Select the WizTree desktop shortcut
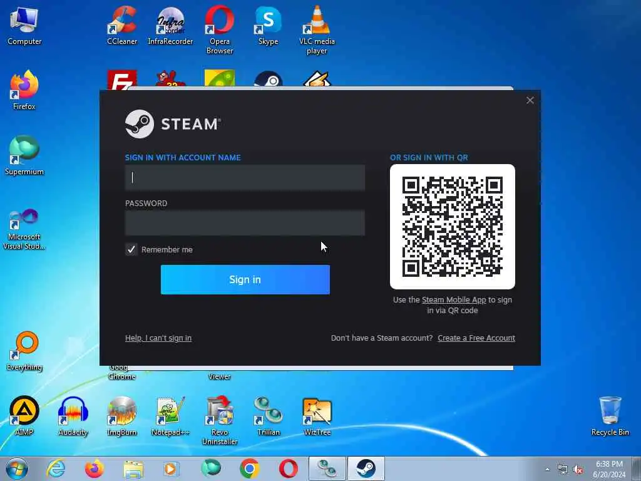Screen dimensions: 641x481 click(317, 416)
